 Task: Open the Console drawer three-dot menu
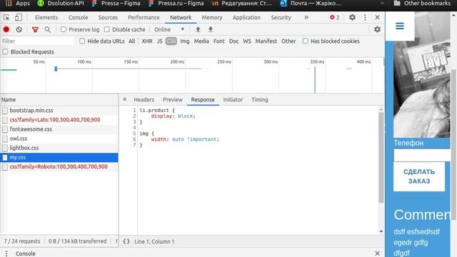tap(6, 253)
